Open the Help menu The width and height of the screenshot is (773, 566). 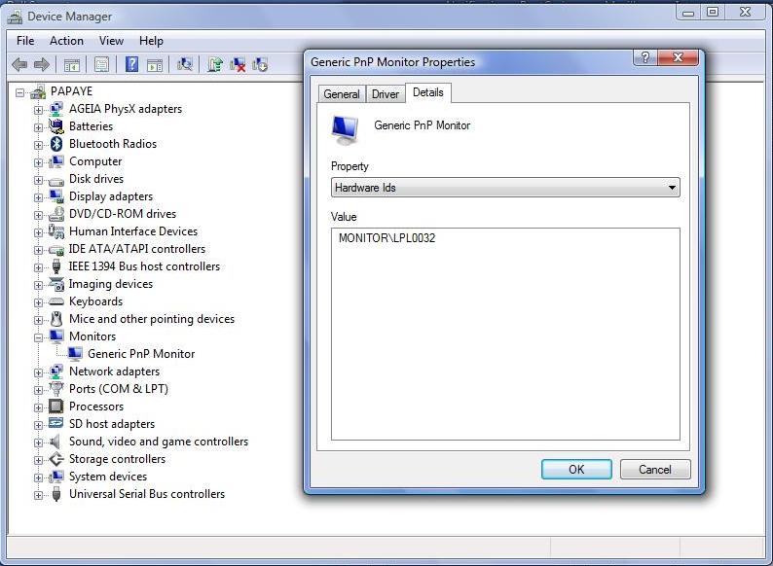tap(151, 41)
